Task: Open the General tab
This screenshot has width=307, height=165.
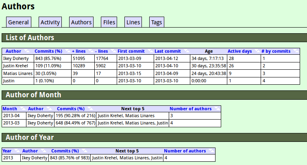Action: pos(18,22)
